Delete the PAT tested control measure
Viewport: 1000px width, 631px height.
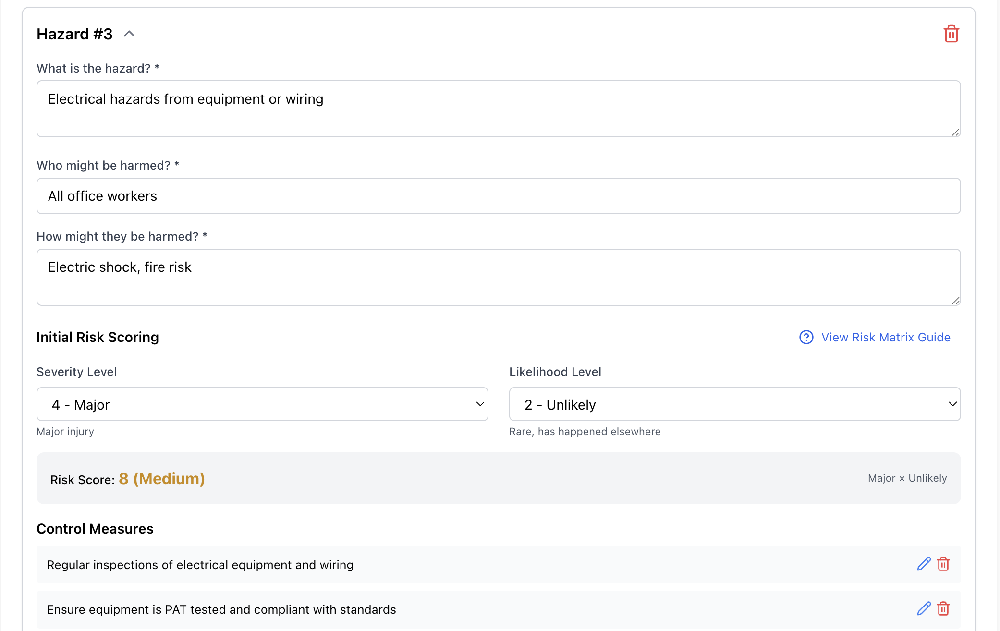[943, 609]
